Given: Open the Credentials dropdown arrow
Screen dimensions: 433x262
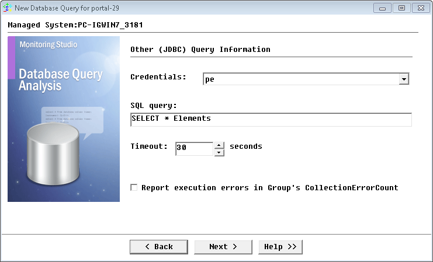Looking at the screenshot, I should click(x=404, y=79).
